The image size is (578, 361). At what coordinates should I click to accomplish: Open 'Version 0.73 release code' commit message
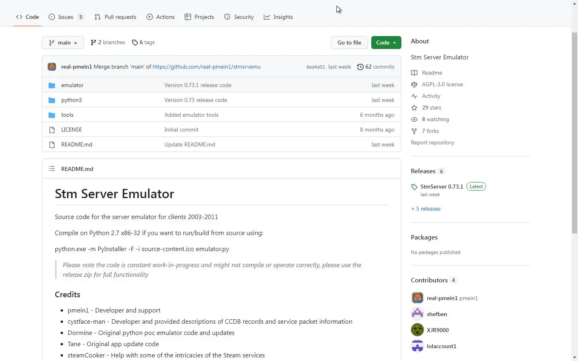196,100
